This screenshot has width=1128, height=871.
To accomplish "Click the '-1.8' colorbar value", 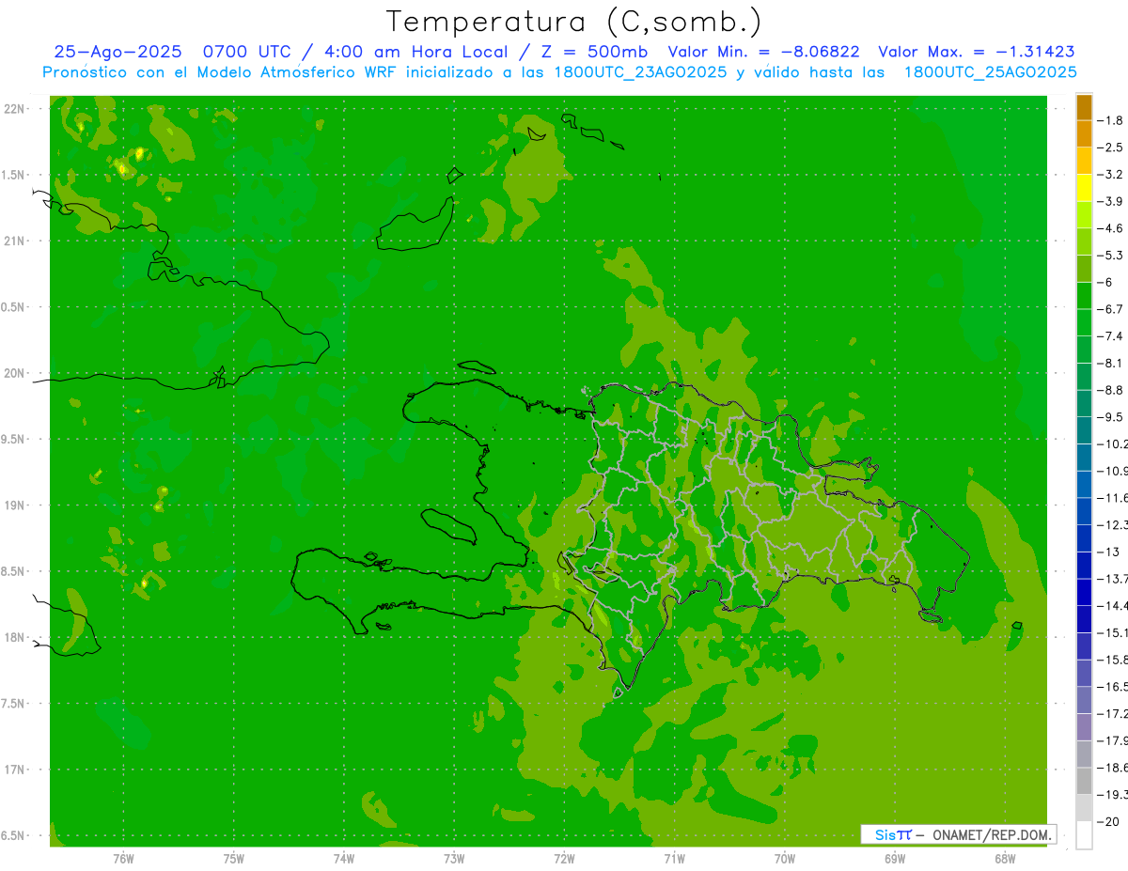I will coord(1110,120).
